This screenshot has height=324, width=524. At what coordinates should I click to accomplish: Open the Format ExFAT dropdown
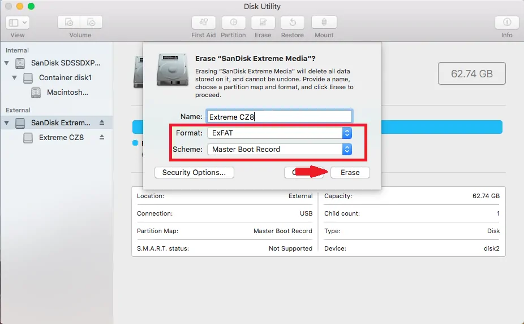coord(280,133)
